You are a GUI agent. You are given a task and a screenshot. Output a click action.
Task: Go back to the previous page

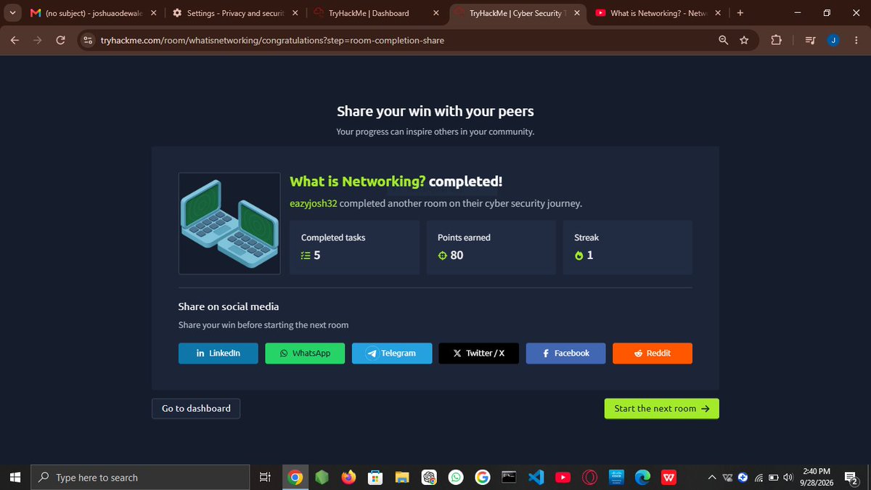coord(15,40)
